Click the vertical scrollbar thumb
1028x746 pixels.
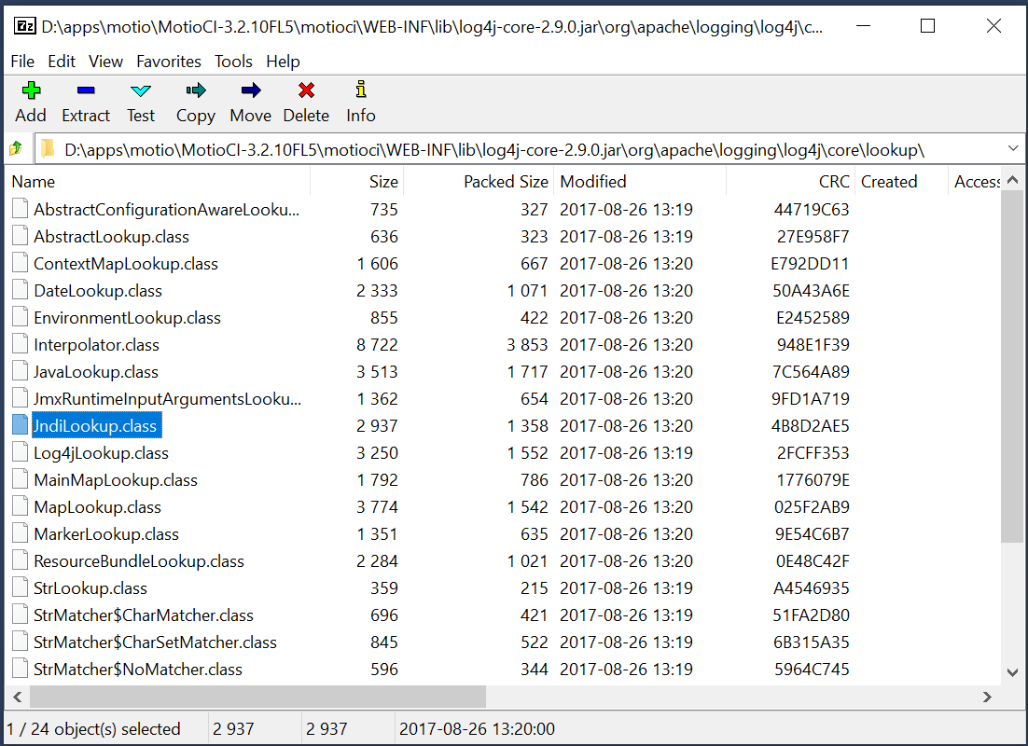(x=1012, y=367)
